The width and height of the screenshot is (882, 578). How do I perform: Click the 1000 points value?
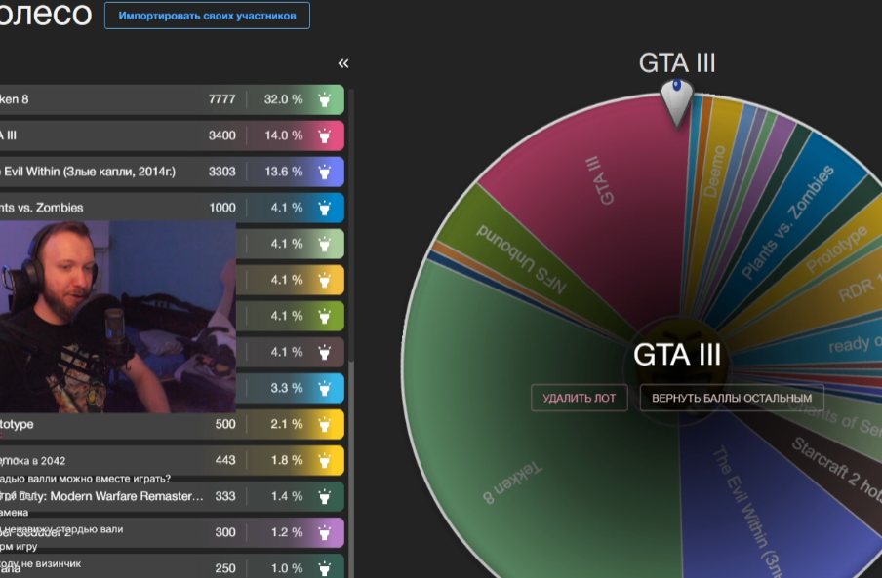(222, 208)
